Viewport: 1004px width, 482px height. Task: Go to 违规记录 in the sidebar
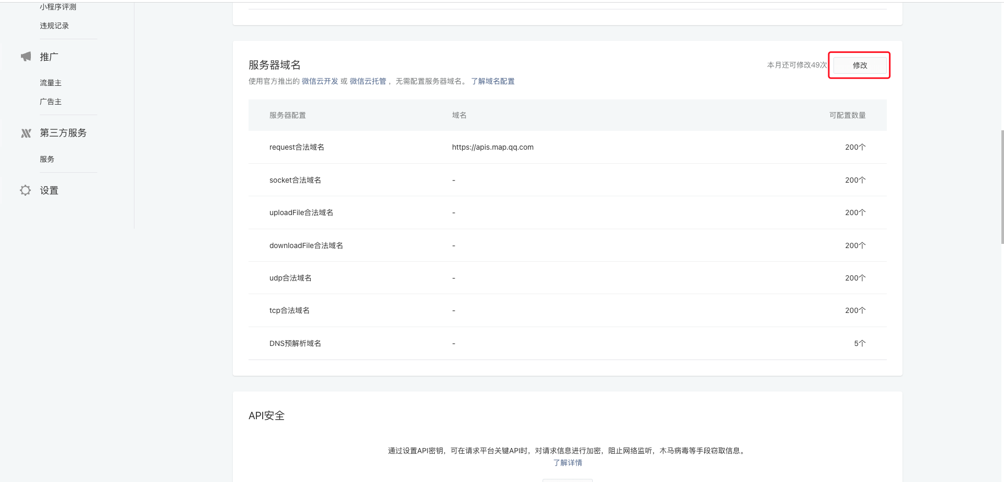tap(54, 26)
